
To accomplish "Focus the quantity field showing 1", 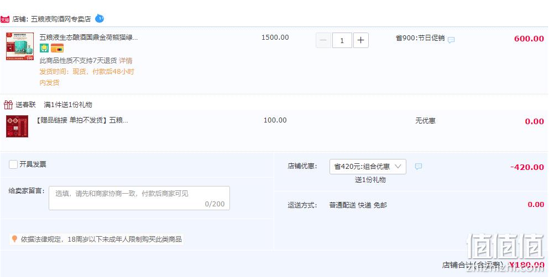I will [x=342, y=40].
